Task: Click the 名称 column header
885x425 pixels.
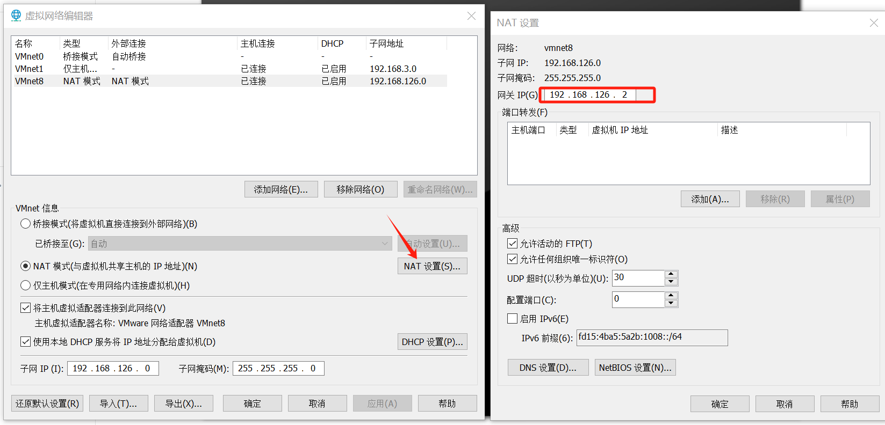Action: pos(35,43)
